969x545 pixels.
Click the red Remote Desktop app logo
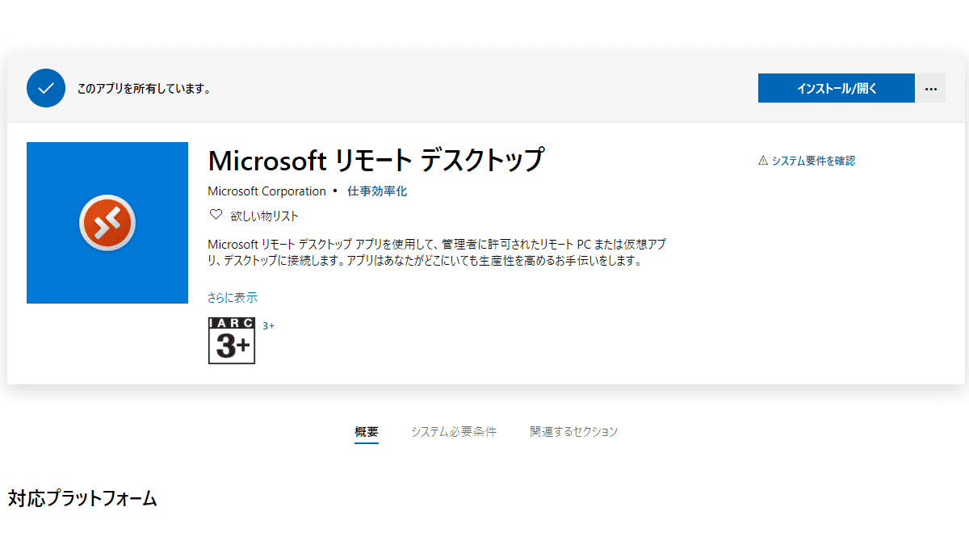point(107,223)
